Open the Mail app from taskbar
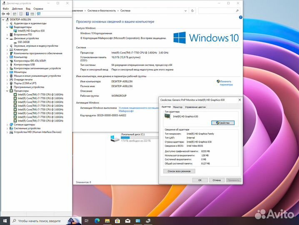The width and height of the screenshot is (299, 225). (x=127, y=221)
